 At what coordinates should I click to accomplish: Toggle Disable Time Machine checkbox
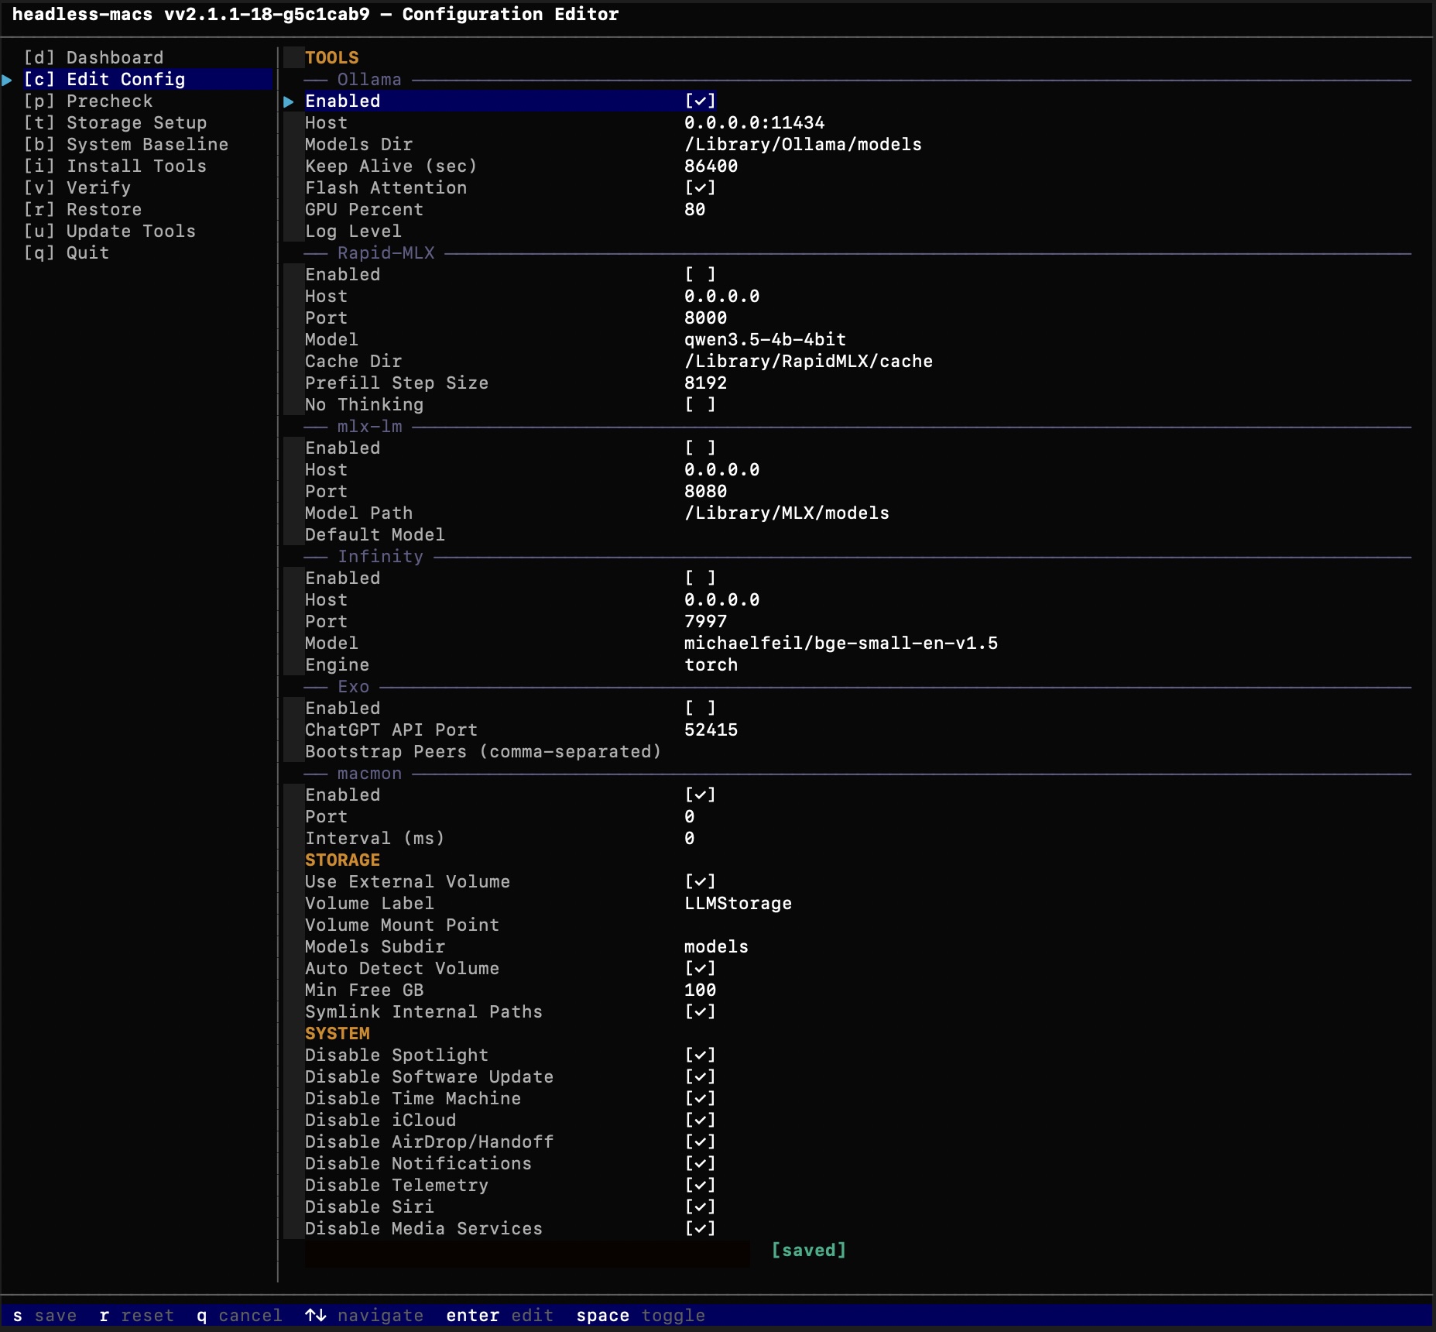pyautogui.click(x=700, y=1098)
